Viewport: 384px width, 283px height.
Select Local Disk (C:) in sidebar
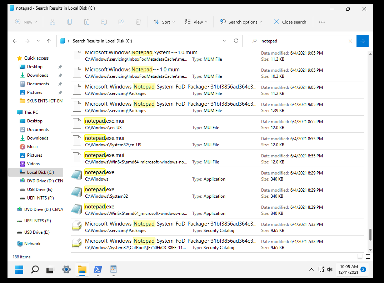coord(36,172)
